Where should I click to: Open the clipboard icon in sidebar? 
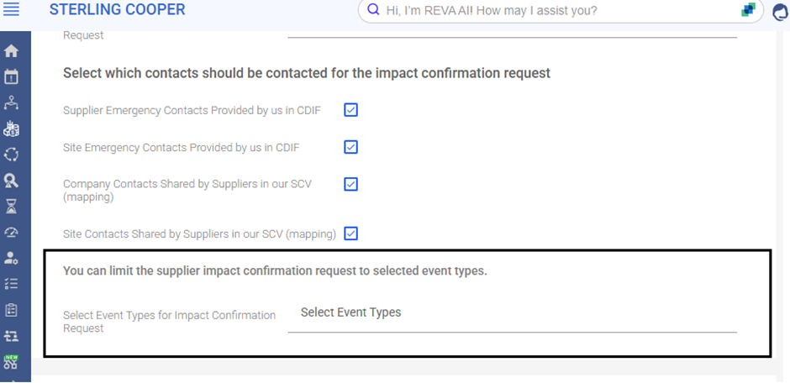coord(12,310)
